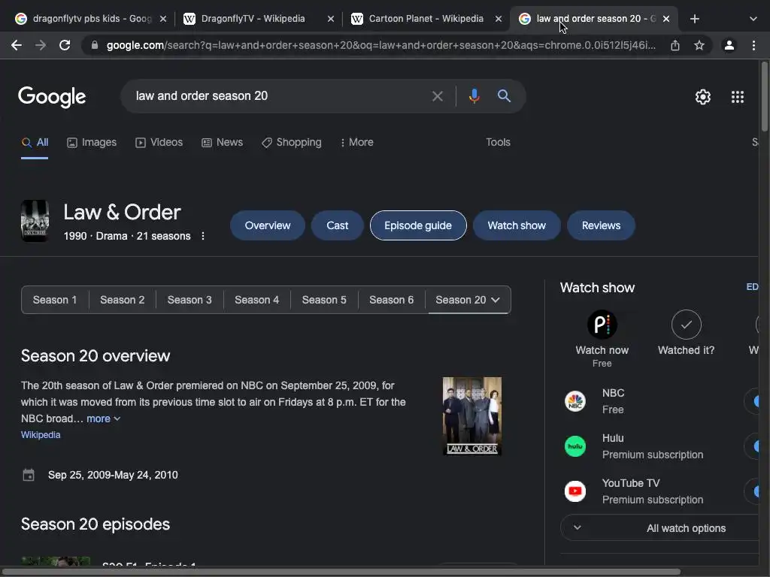
Task: Click the Peacock Watch now icon
Action: tap(602, 325)
